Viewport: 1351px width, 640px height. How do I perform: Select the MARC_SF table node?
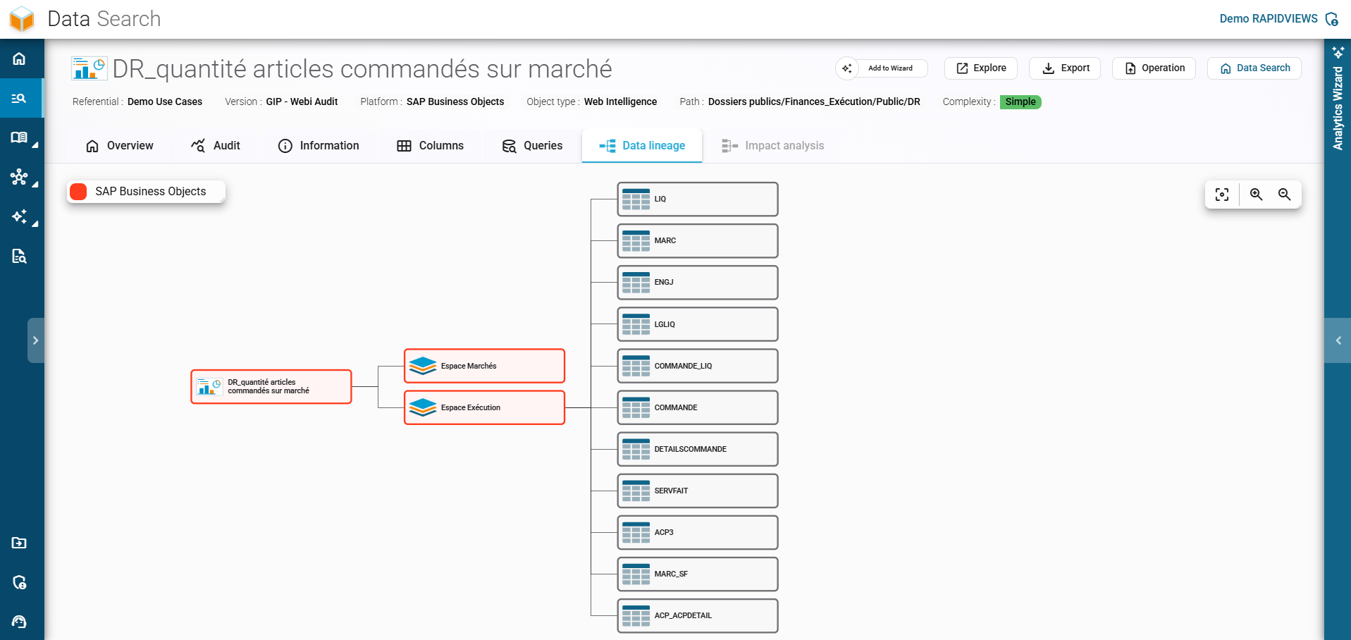(698, 574)
